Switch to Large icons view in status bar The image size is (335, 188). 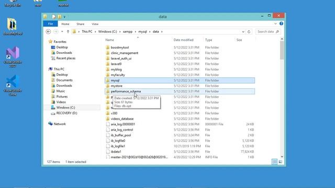tap(281, 162)
